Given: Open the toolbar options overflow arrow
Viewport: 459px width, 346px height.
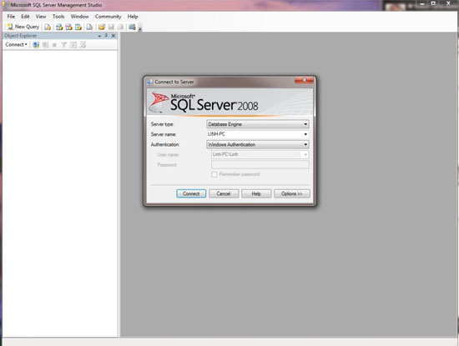Looking at the screenshot, I should pyautogui.click(x=140, y=28).
